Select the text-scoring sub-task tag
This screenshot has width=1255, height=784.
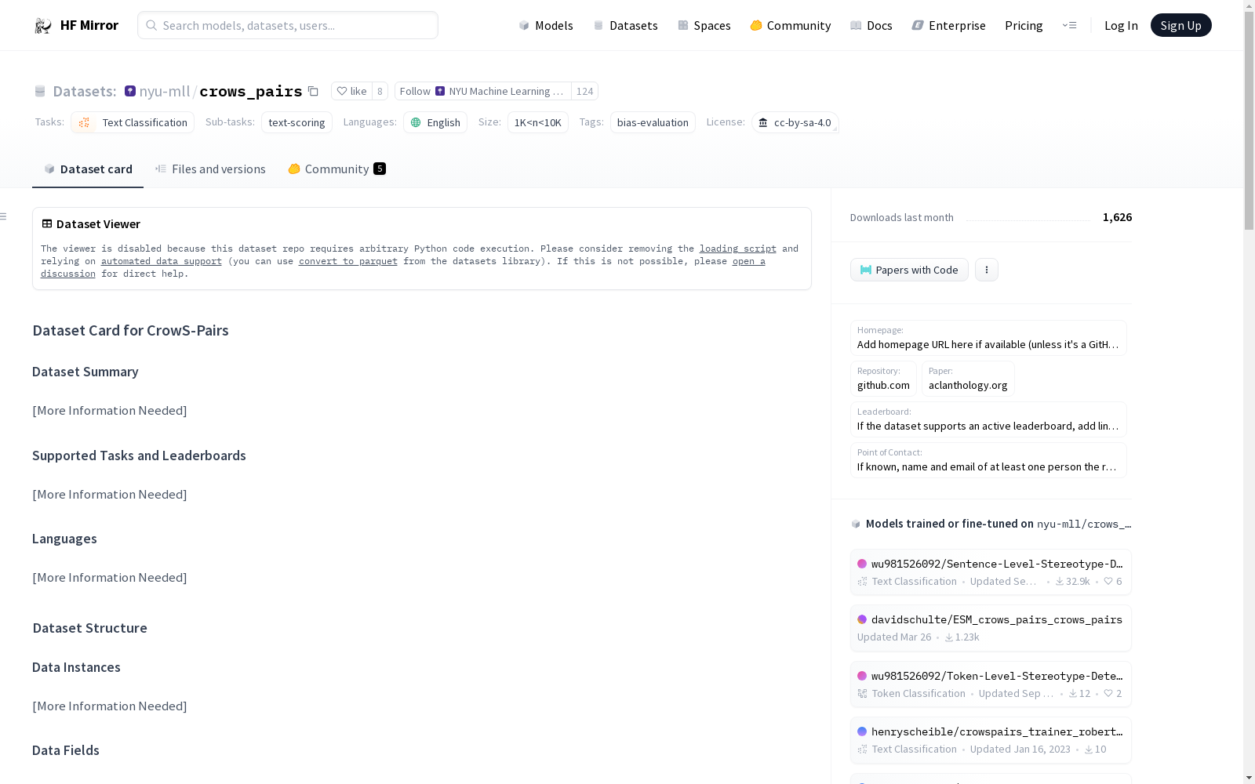[x=296, y=122]
